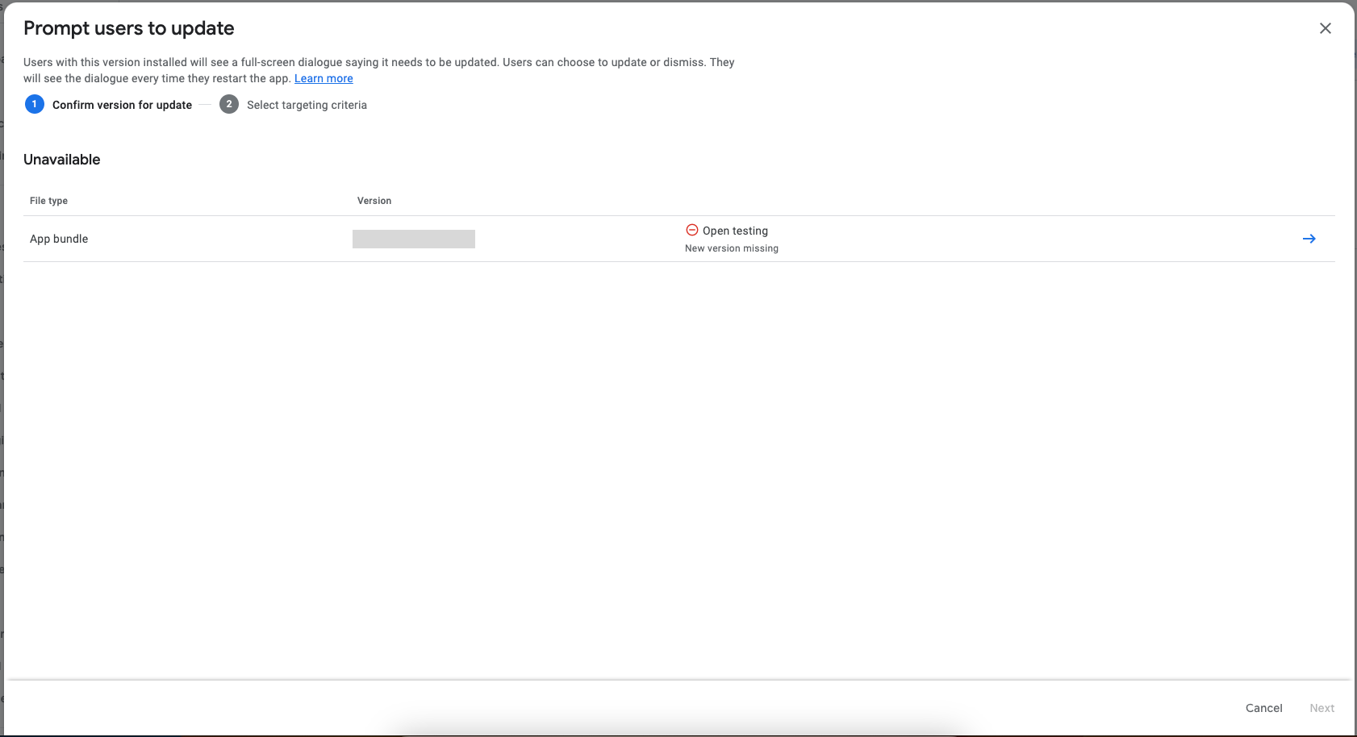
Task: Click the forward arrow for the unavailable version
Action: 1309,239
